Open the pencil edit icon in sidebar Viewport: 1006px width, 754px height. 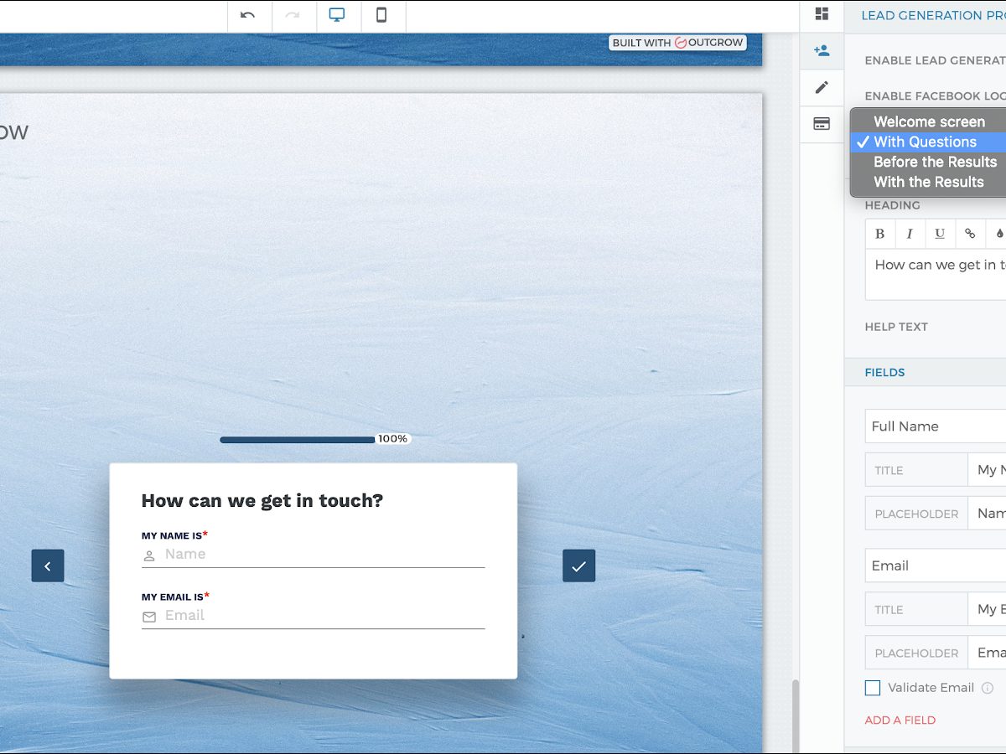tap(822, 87)
